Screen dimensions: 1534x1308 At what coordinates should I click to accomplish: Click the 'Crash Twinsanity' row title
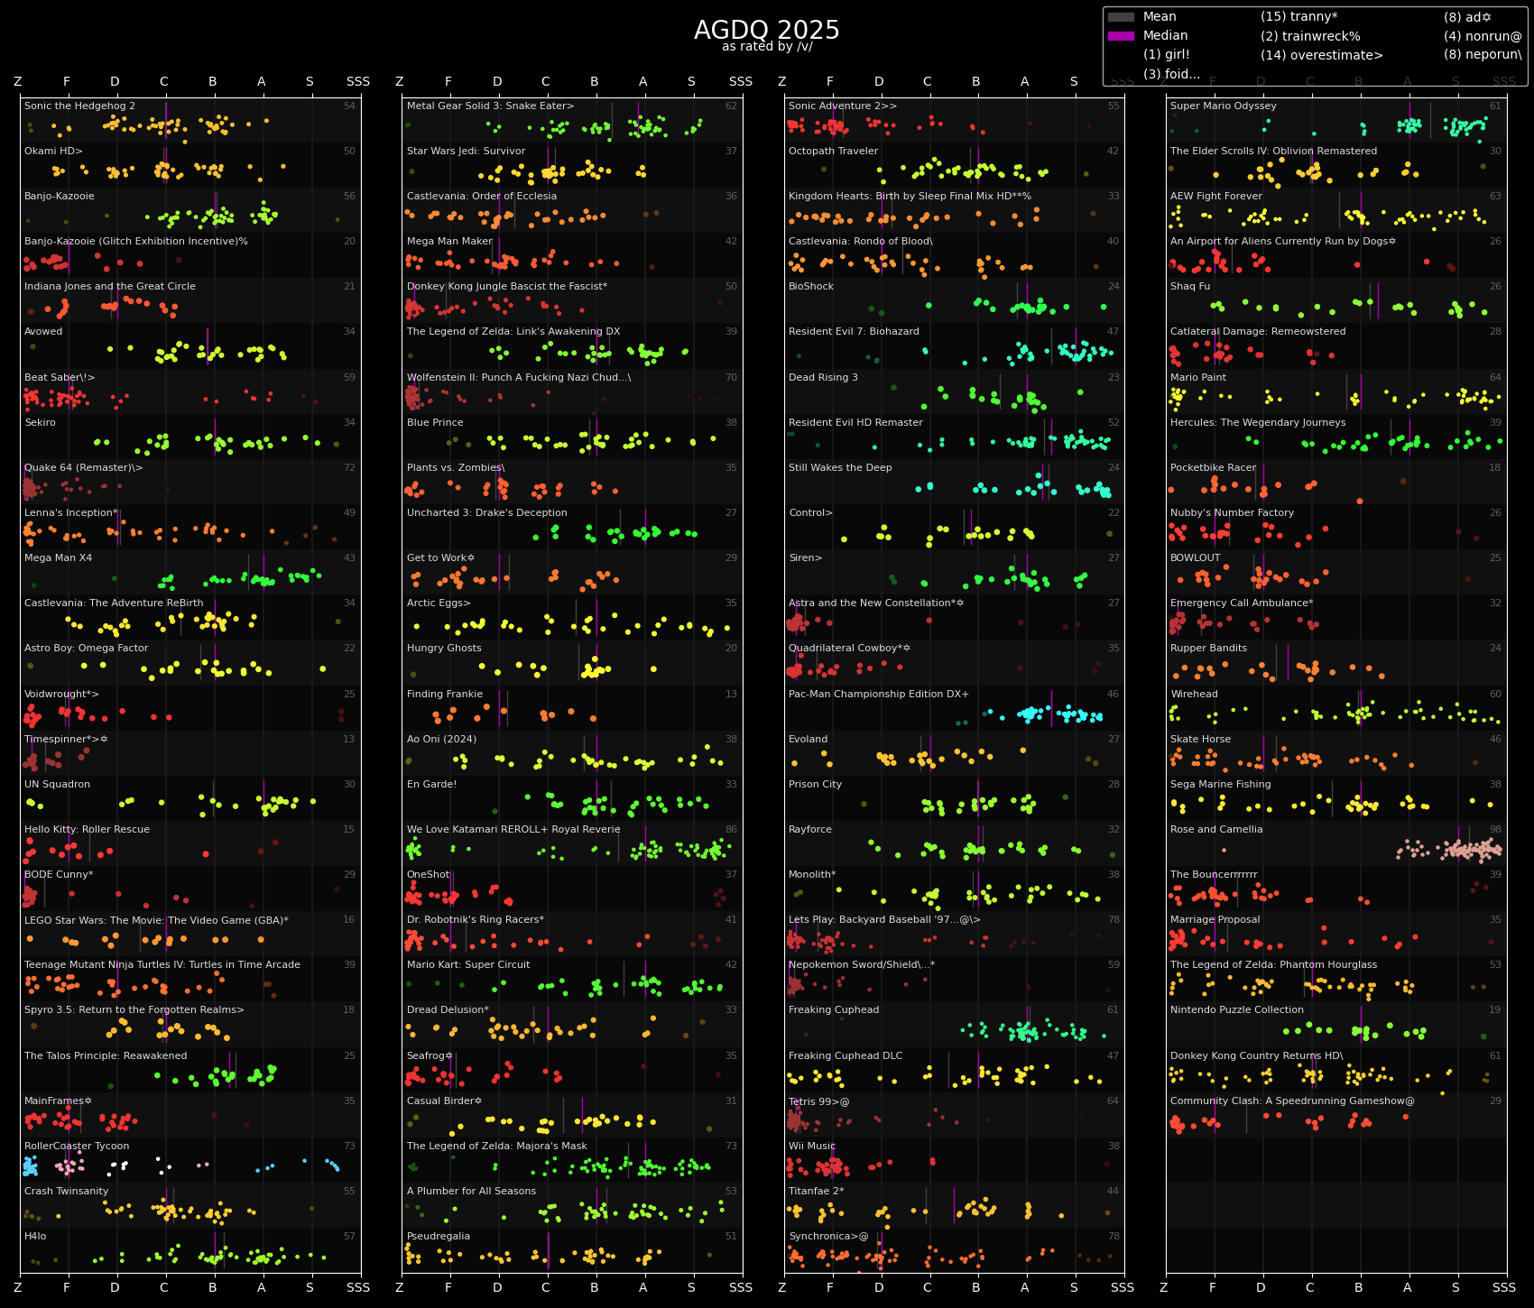click(x=66, y=1192)
